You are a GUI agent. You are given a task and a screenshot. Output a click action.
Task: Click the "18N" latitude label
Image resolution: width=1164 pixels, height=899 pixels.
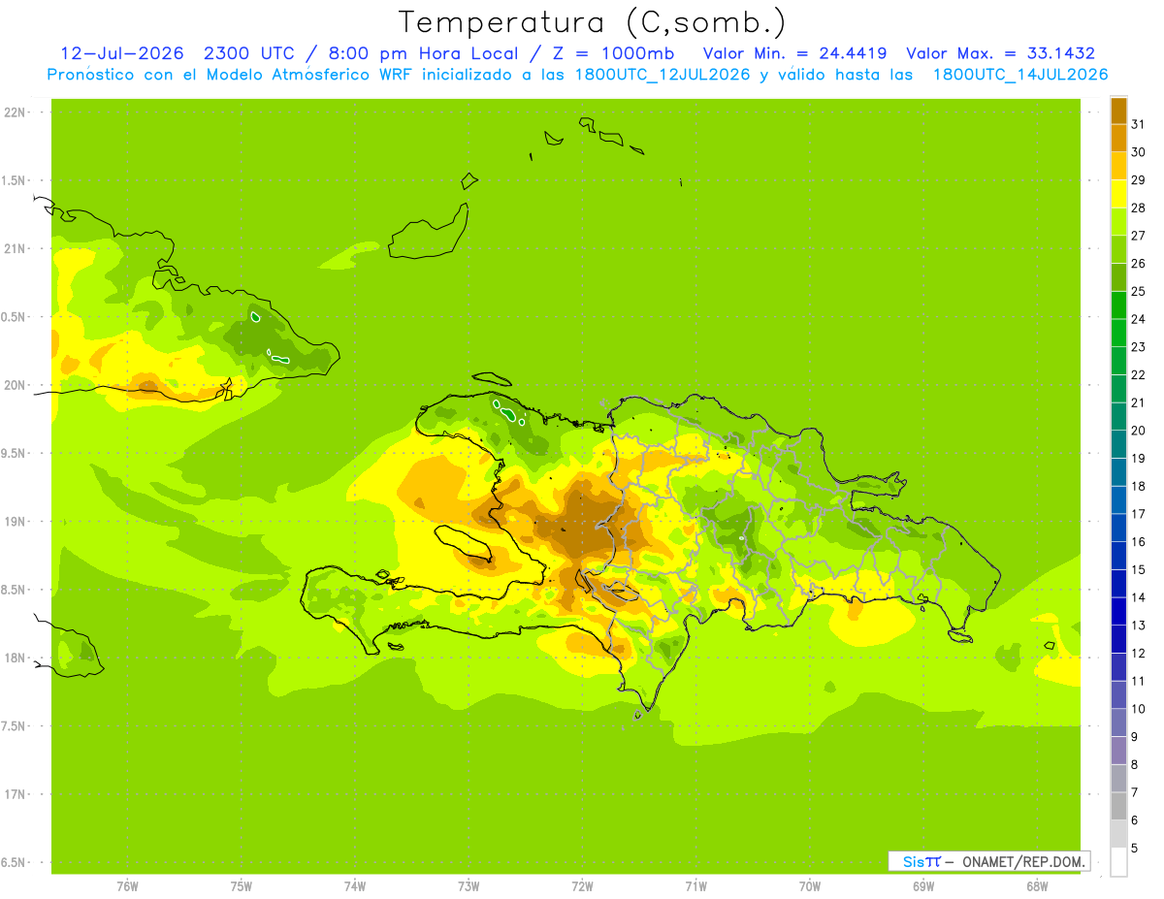[x=16, y=658]
